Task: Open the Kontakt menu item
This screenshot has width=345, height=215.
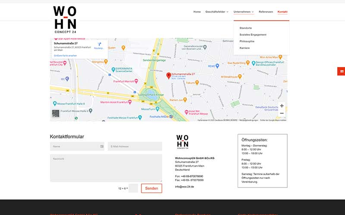Action: click(x=282, y=12)
